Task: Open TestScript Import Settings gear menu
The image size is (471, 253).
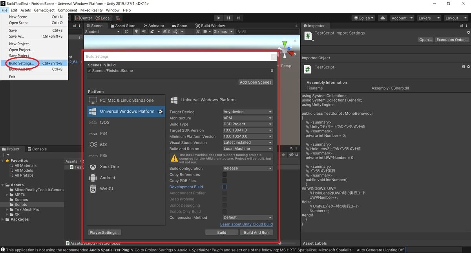Action: pos(468,33)
